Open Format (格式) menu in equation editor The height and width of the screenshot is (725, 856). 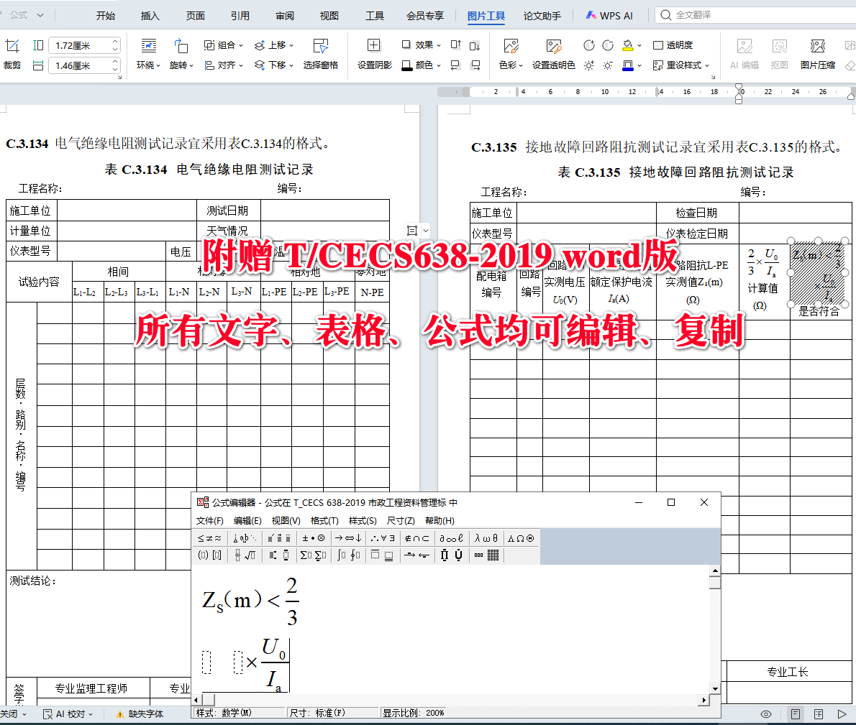324,521
